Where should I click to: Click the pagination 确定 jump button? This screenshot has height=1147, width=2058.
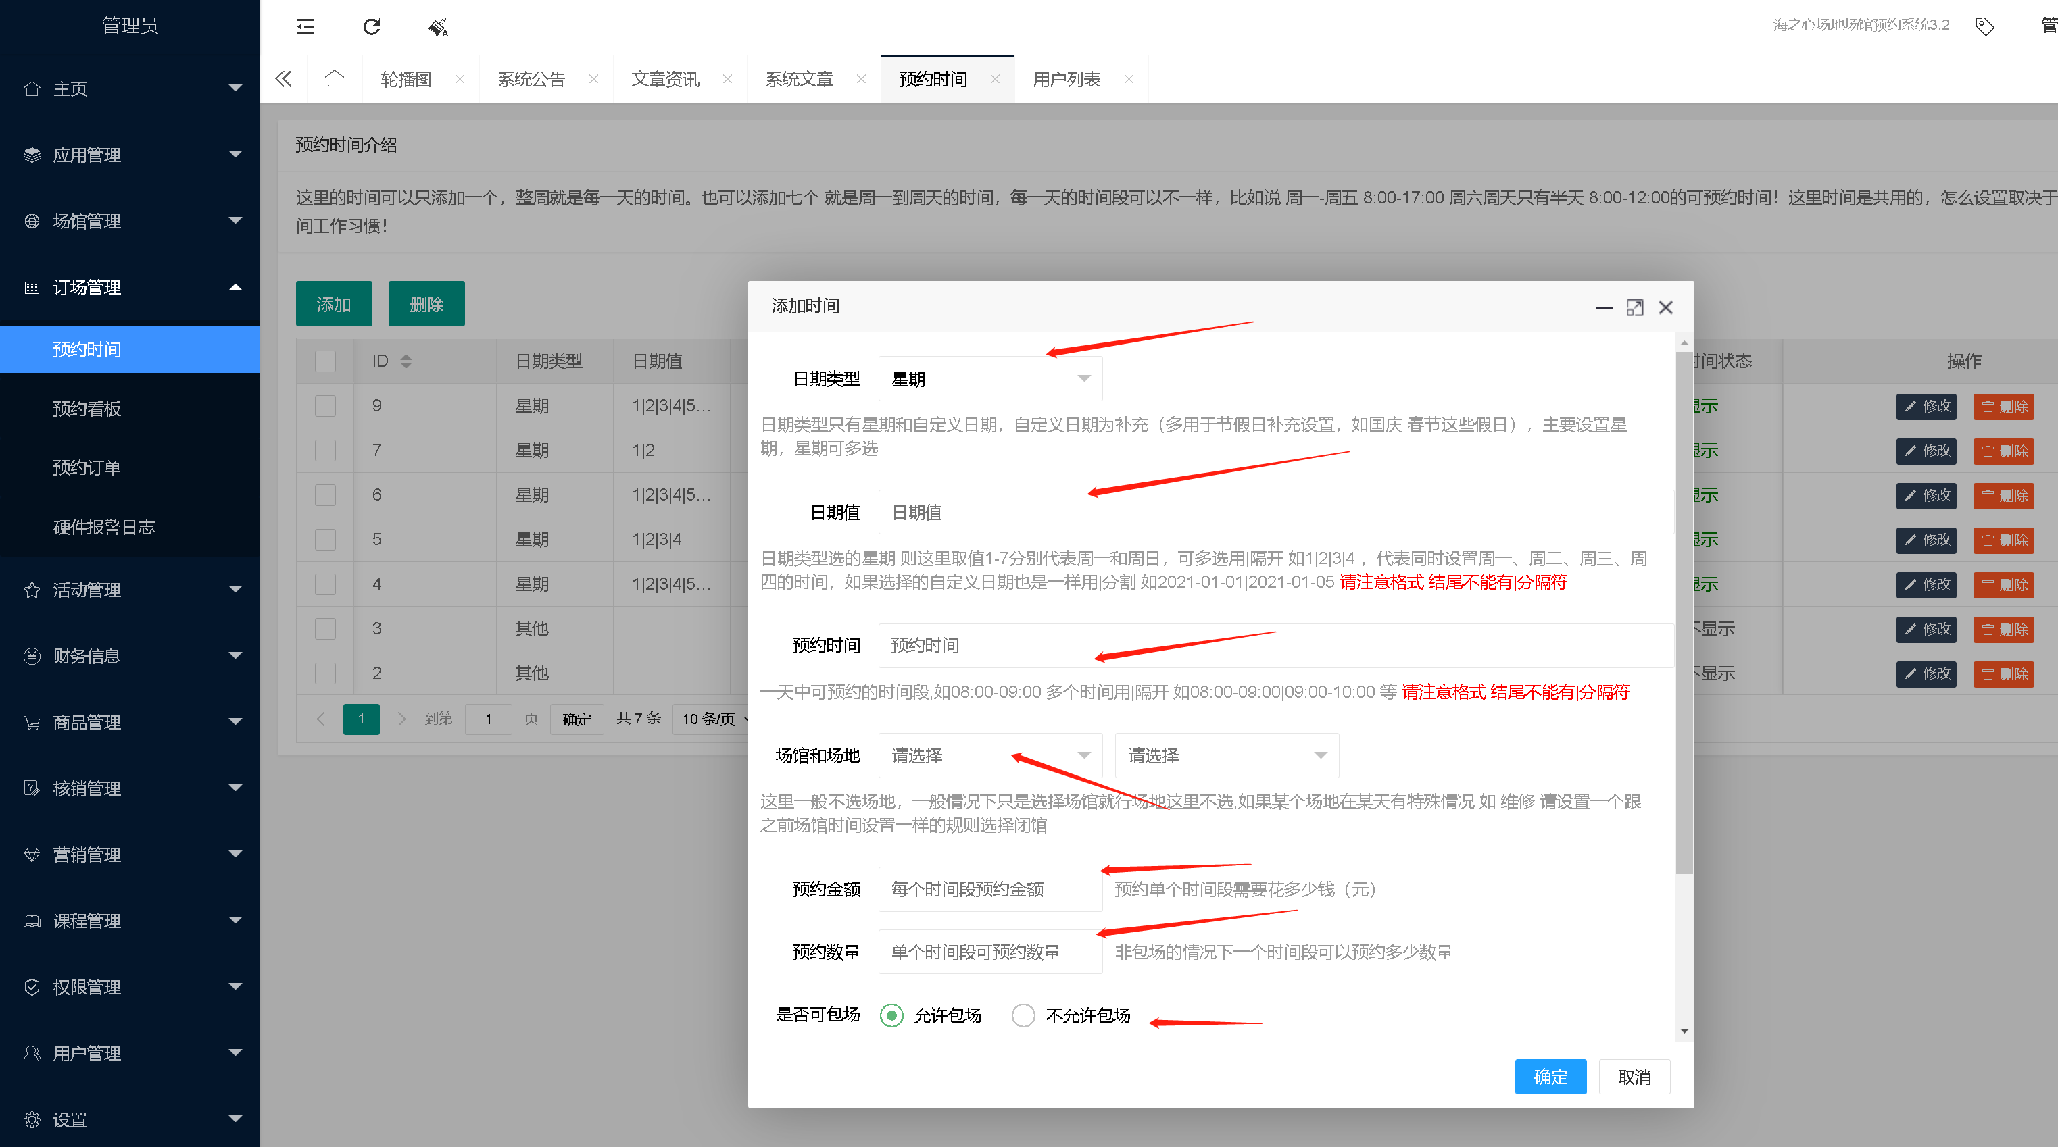click(x=577, y=719)
